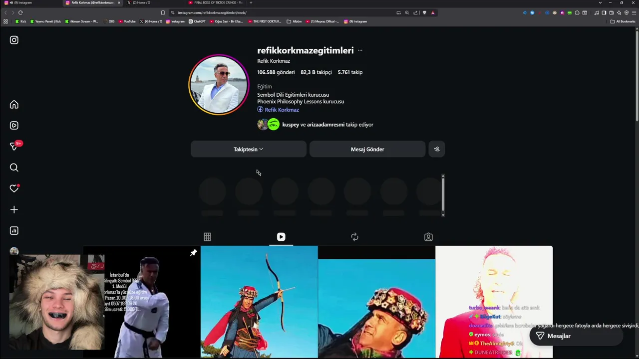
Task: Open the arizaadamresmi follower link
Action: point(326,125)
